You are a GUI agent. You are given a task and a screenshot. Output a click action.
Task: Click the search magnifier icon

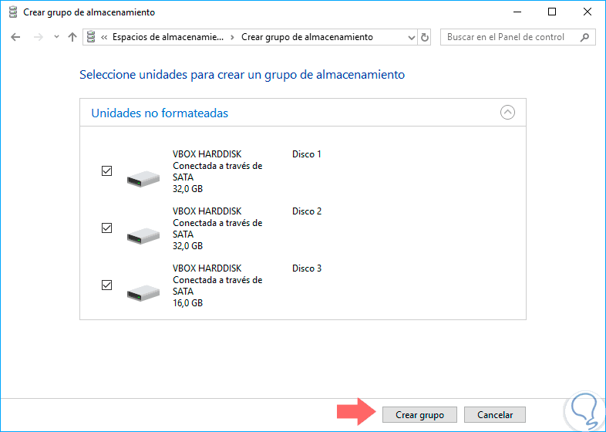(585, 37)
